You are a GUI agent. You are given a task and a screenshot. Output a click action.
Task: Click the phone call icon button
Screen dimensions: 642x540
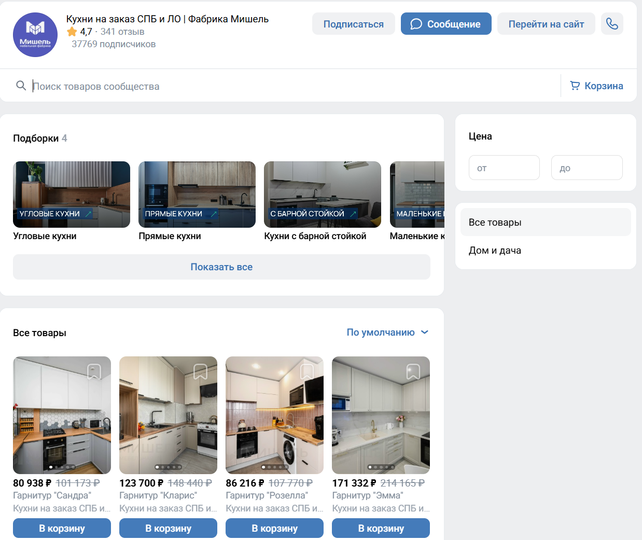612,24
